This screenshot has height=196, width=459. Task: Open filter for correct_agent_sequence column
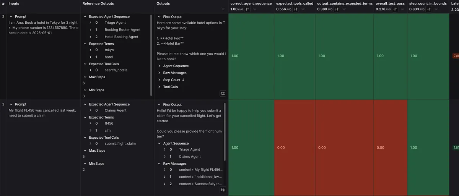255,9
